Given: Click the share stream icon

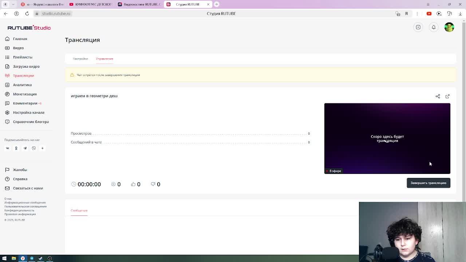Looking at the screenshot, I should pyautogui.click(x=438, y=96).
